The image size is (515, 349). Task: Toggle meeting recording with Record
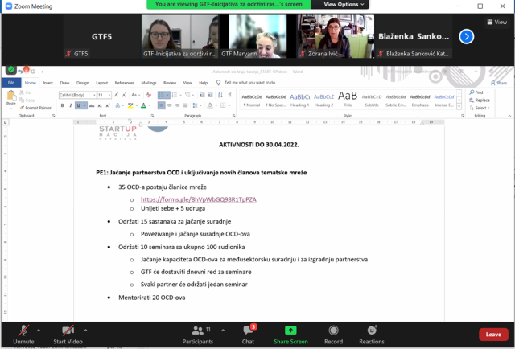click(x=332, y=333)
